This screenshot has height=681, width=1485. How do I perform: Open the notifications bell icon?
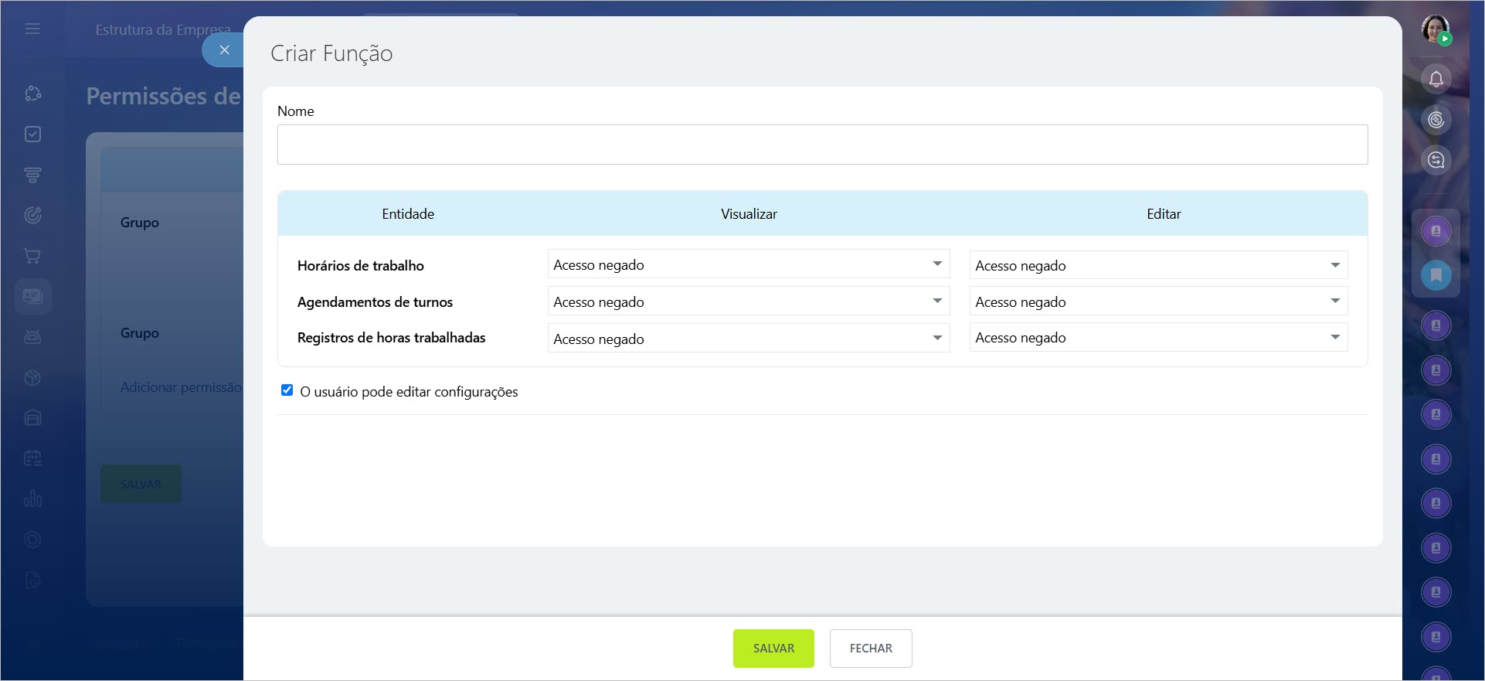(1436, 79)
